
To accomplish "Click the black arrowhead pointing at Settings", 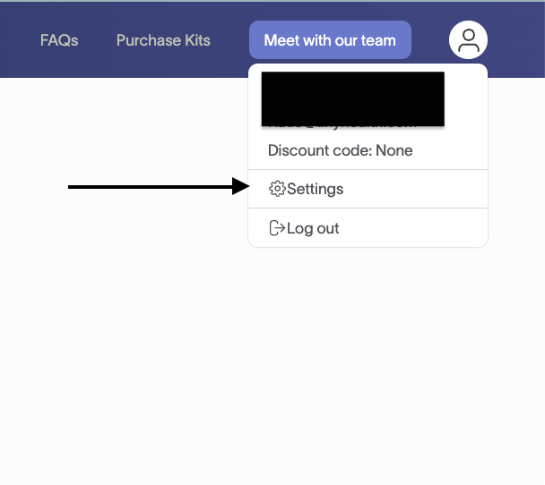I will tap(240, 187).
